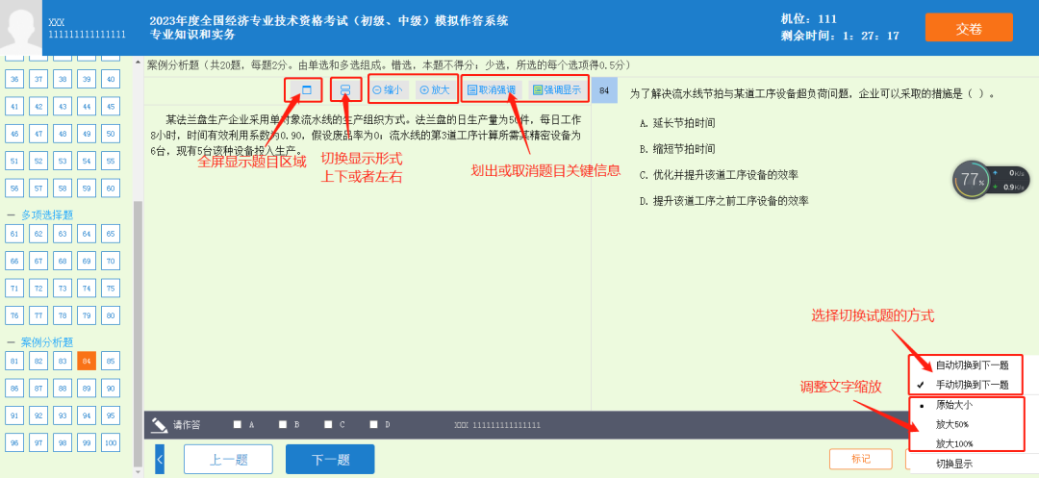
Task: Click 取消强调 to remove highlighting
Action: (492, 90)
